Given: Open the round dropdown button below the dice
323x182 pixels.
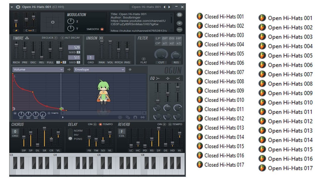Looking at the screenshot, I should point(179,23).
